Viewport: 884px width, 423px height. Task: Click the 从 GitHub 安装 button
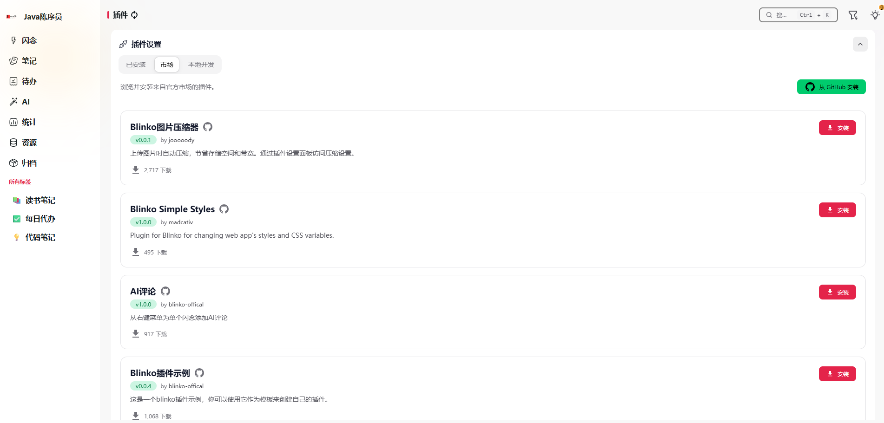831,87
